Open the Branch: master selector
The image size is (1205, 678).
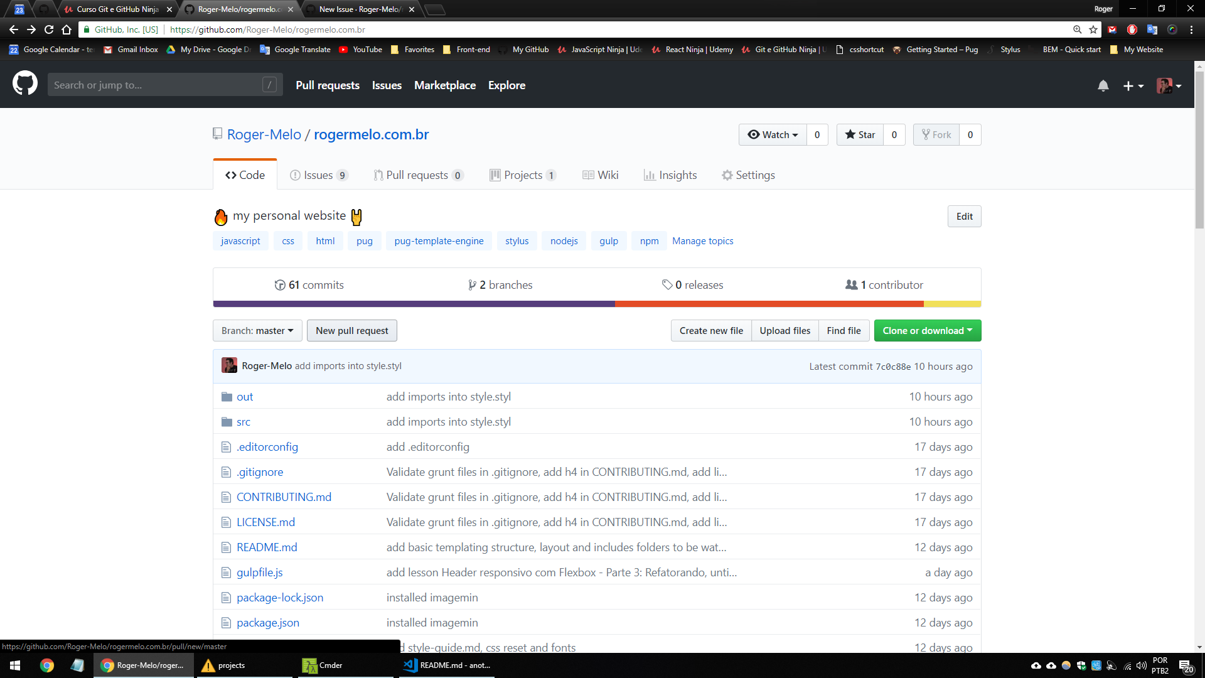coord(257,330)
